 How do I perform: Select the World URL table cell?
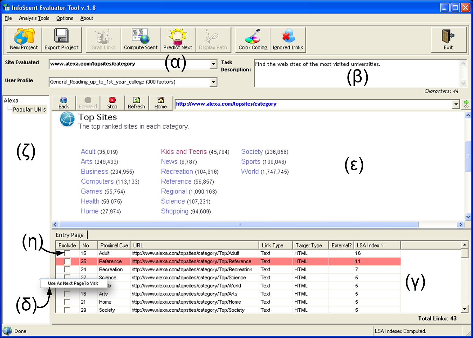click(x=194, y=286)
